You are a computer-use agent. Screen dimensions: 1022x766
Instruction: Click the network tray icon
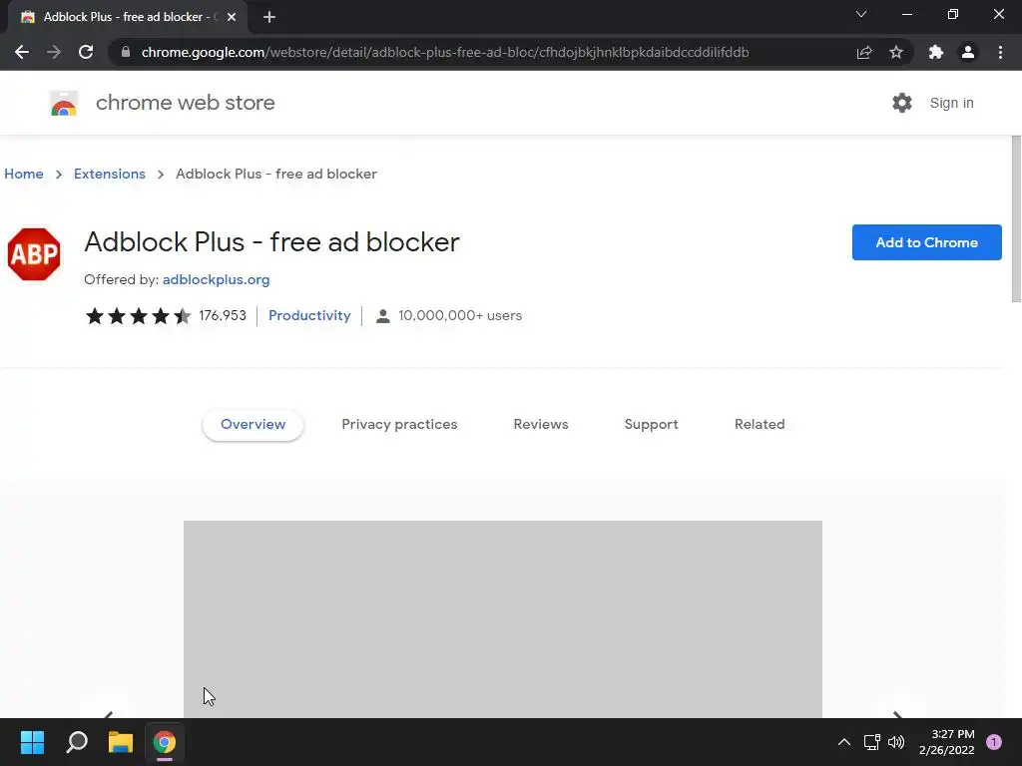coord(871,742)
